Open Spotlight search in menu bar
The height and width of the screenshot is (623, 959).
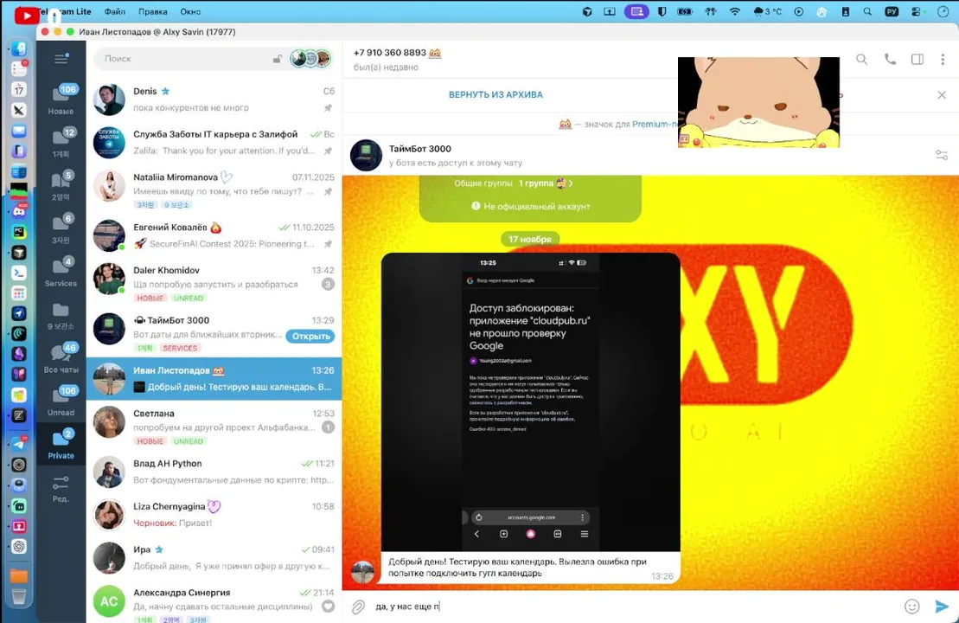point(867,11)
